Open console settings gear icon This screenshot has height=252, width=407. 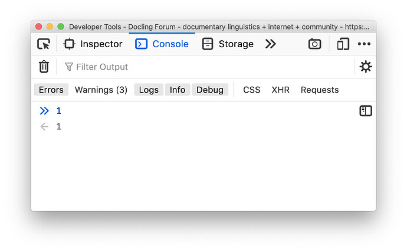(366, 67)
